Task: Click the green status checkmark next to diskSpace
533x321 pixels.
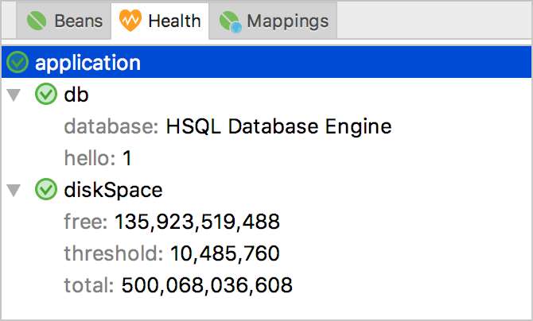Action: pos(47,190)
